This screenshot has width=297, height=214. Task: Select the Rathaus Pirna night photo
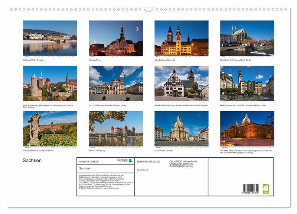point(116,38)
